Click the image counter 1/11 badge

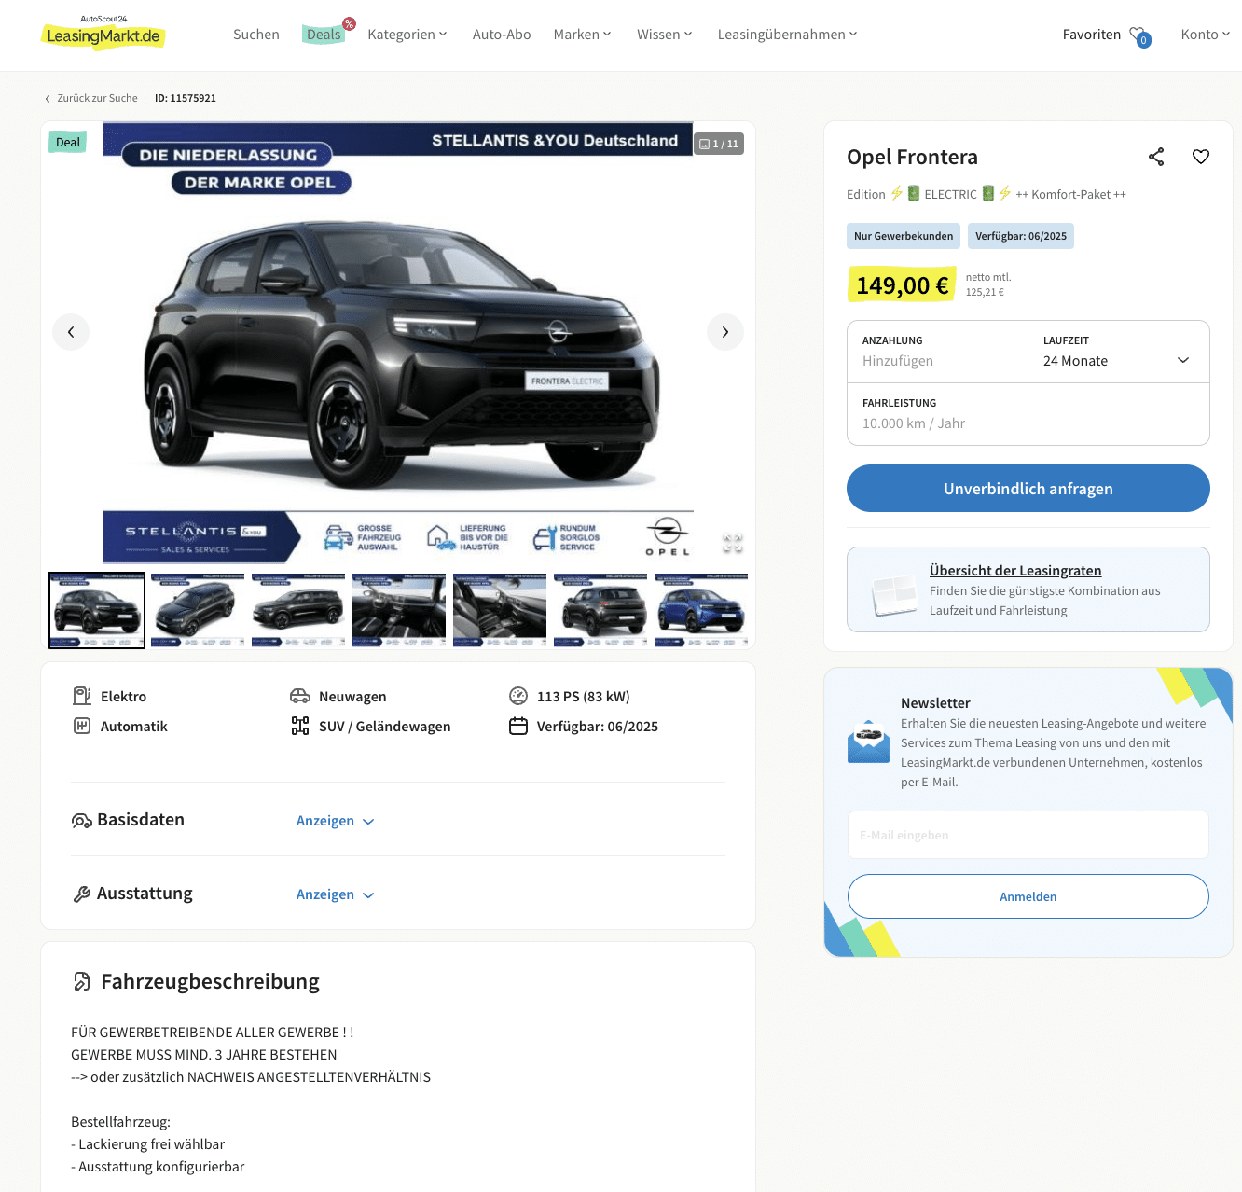point(719,144)
